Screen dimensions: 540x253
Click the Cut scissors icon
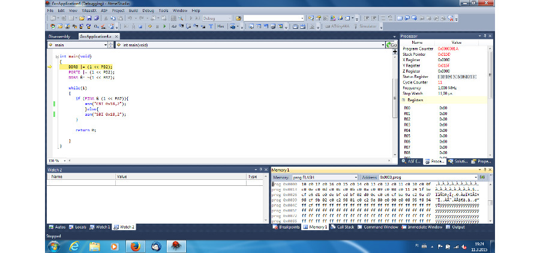coord(106,18)
